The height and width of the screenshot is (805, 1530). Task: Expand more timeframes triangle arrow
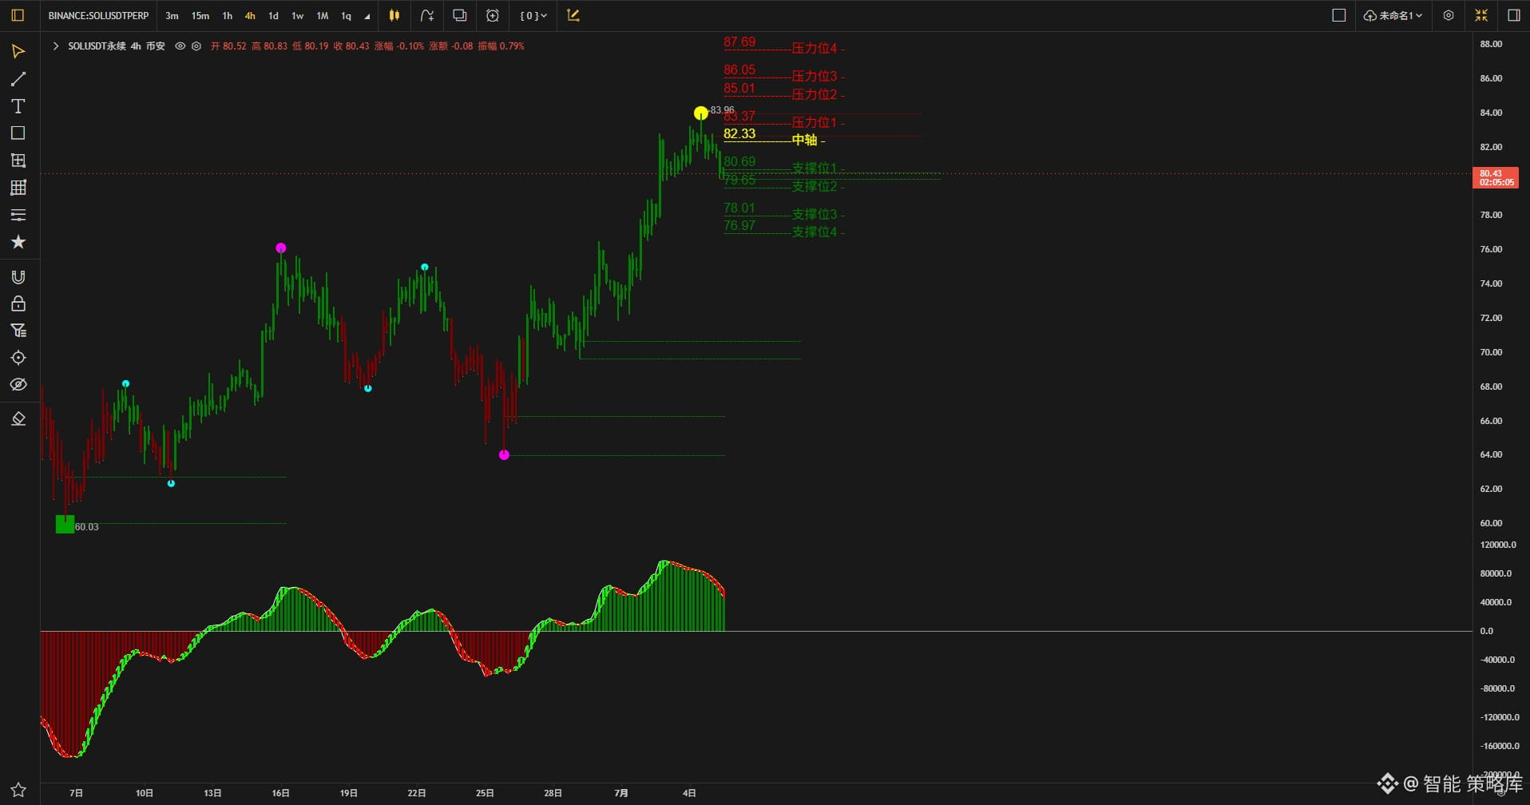[x=367, y=16]
